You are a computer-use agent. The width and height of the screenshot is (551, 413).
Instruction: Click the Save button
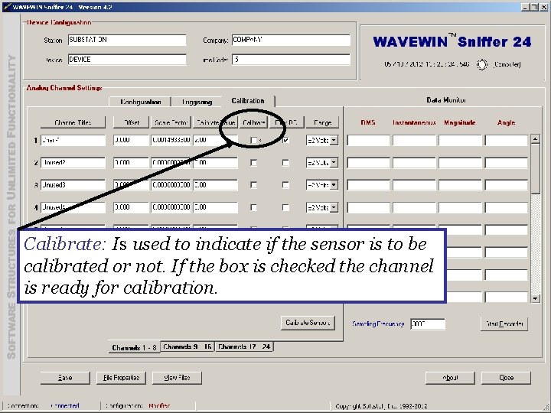(x=65, y=378)
